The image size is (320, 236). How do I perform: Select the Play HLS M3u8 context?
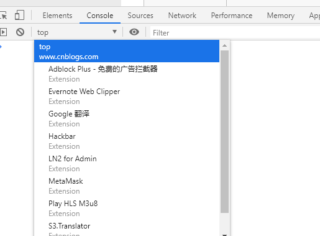[x=127, y=208]
